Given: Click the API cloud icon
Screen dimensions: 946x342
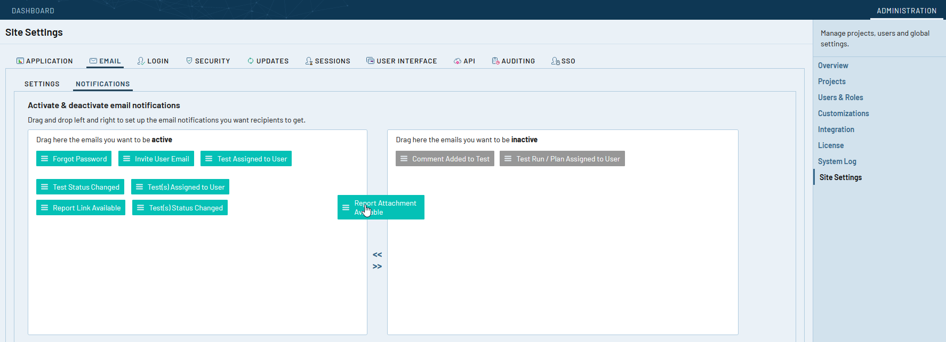Looking at the screenshot, I should [458, 61].
